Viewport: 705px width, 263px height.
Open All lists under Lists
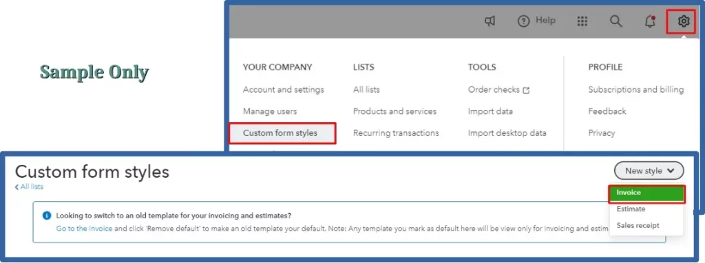(x=366, y=90)
